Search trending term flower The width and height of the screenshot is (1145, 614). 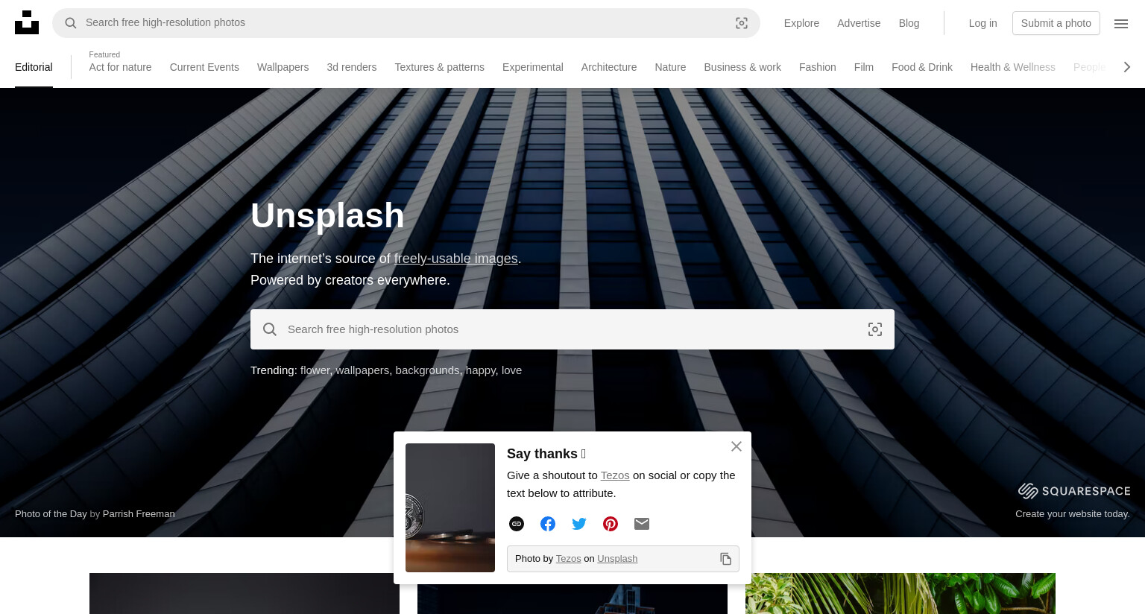(x=315, y=370)
